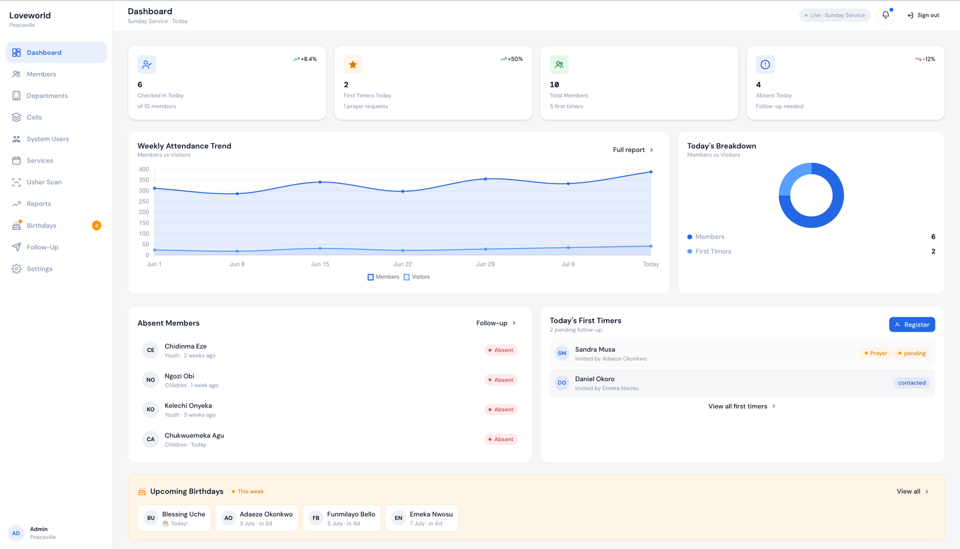Click the Checked In Today user icon
The image size is (960, 549).
(x=147, y=64)
